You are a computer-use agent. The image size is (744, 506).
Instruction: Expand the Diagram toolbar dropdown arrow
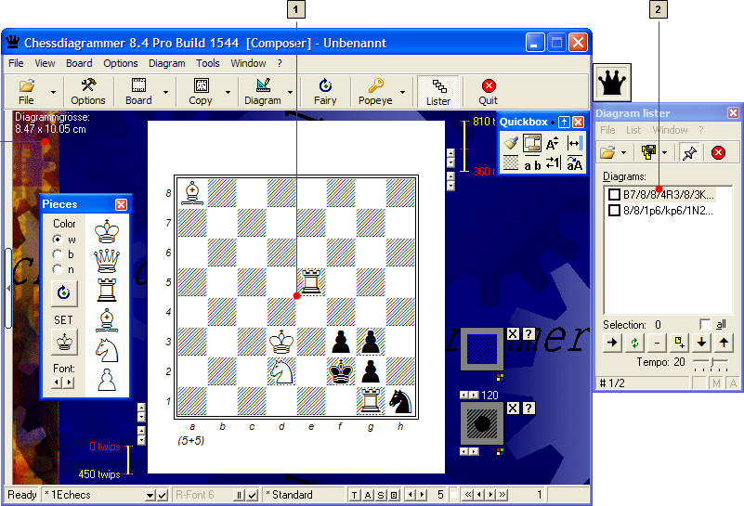click(290, 93)
